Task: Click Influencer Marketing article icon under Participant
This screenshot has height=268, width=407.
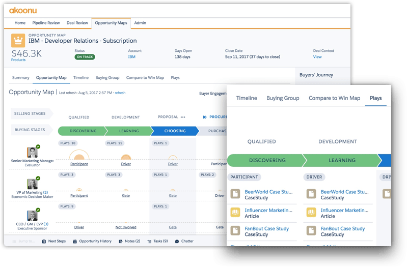Action: (235, 212)
